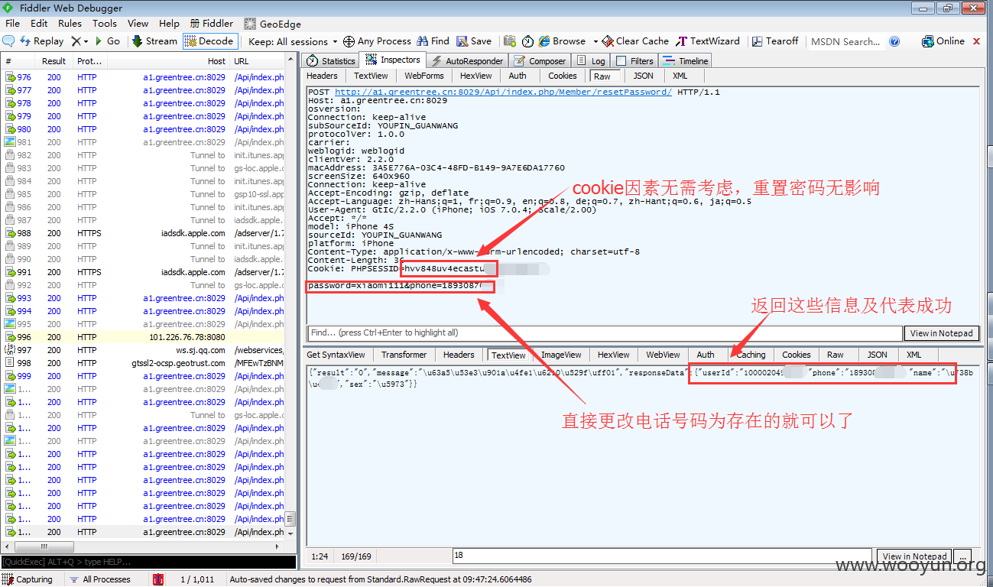The image size is (993, 587).
Task: Select the request Headers inspector tab
Action: click(322, 76)
